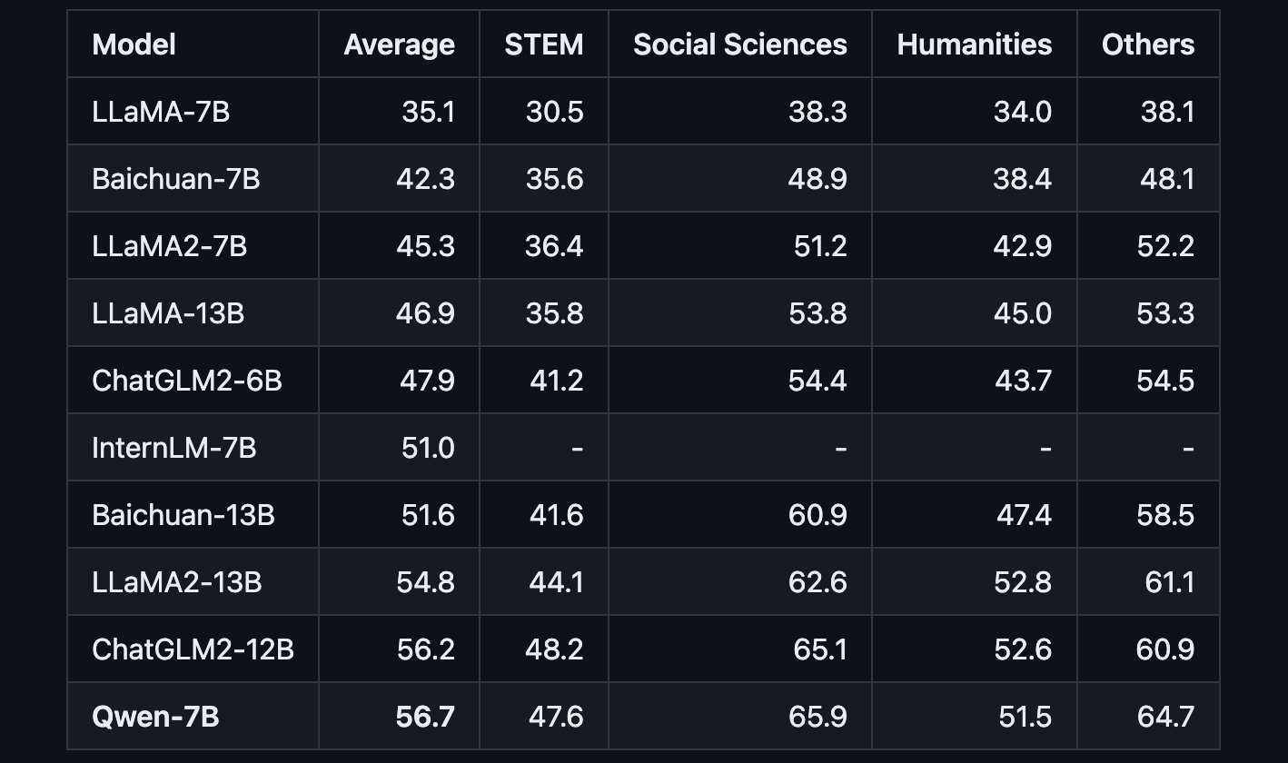The height and width of the screenshot is (763, 1288).
Task: Select Qwen-7B's bold 56.7 average score
Action: click(x=425, y=717)
